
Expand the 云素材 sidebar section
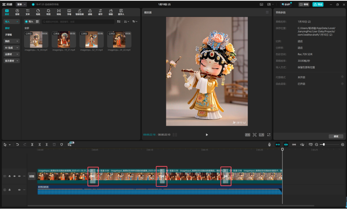12,54
